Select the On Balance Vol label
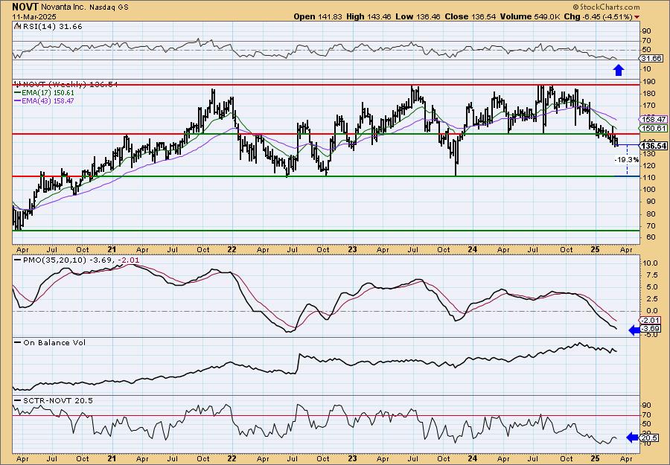670x465 pixels. [50, 342]
